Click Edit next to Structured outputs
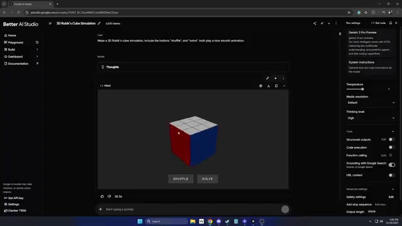 (x=384, y=139)
